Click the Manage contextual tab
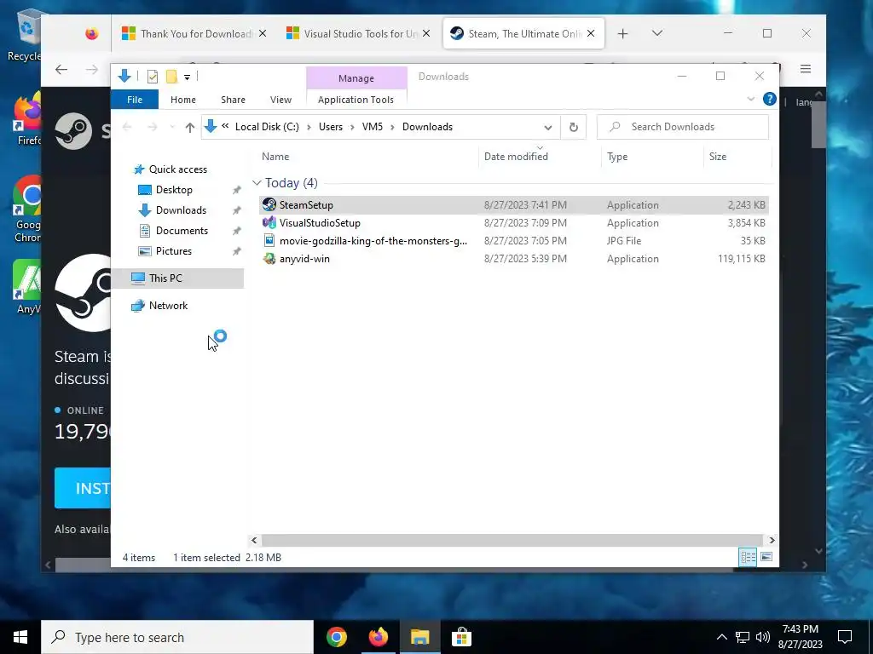This screenshot has width=873, height=654. pyautogui.click(x=356, y=78)
